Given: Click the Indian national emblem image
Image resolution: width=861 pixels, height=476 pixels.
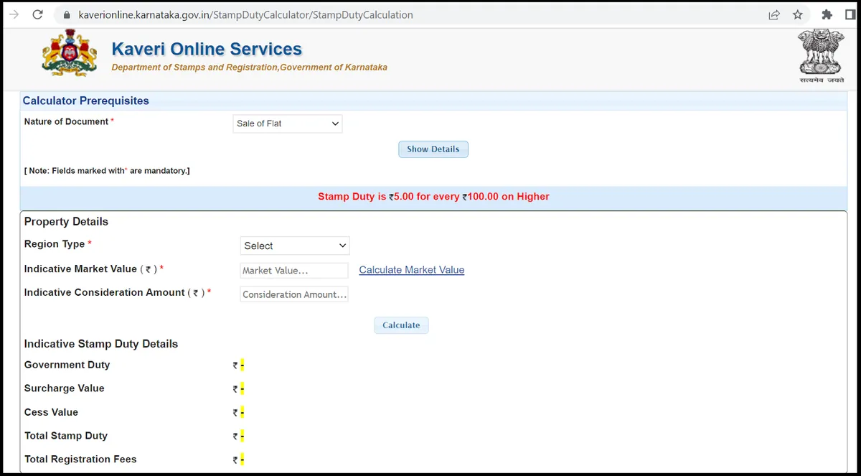Looking at the screenshot, I should 821,55.
